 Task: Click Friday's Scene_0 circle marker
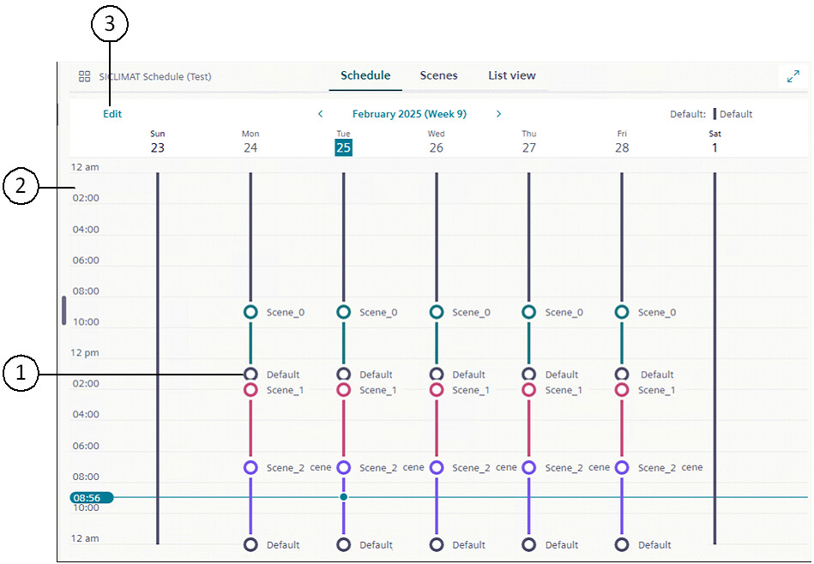(x=622, y=312)
